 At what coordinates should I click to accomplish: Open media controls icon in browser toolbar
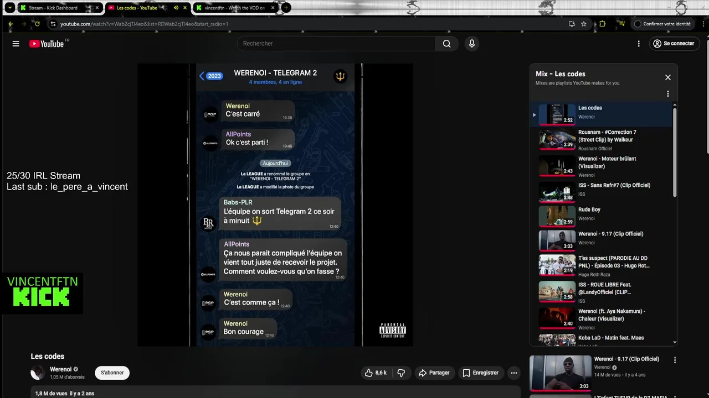tap(622, 24)
